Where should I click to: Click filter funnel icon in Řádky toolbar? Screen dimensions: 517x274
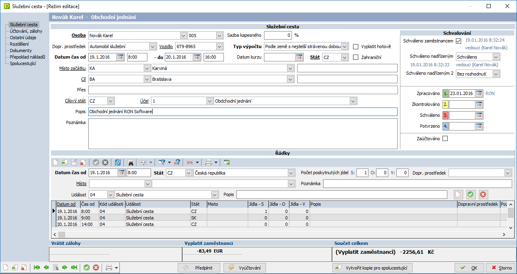click(162, 162)
